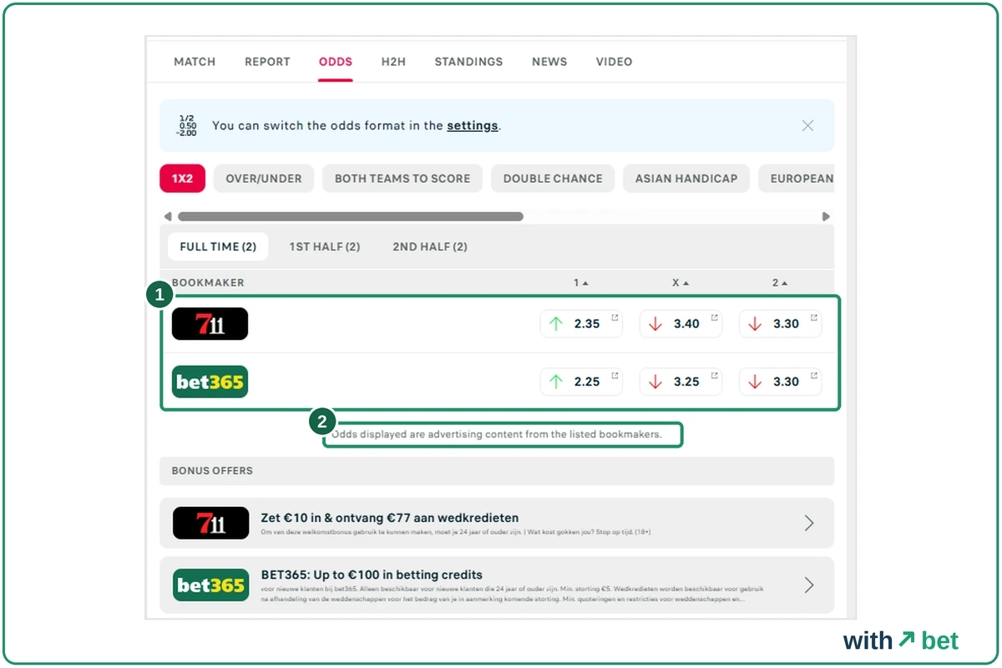Click 711 home odds 2.35
This screenshot has width=1002, height=668.
tap(581, 324)
